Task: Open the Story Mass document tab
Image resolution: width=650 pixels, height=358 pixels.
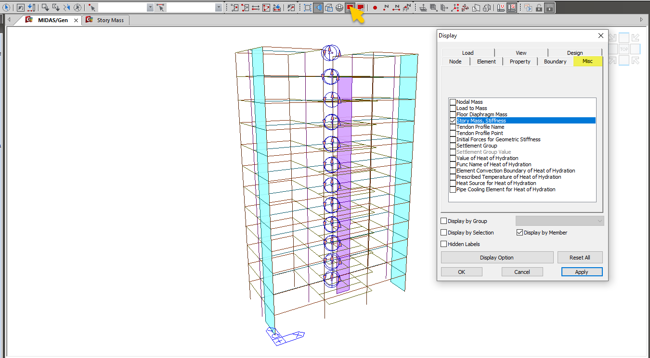Action: coord(110,20)
